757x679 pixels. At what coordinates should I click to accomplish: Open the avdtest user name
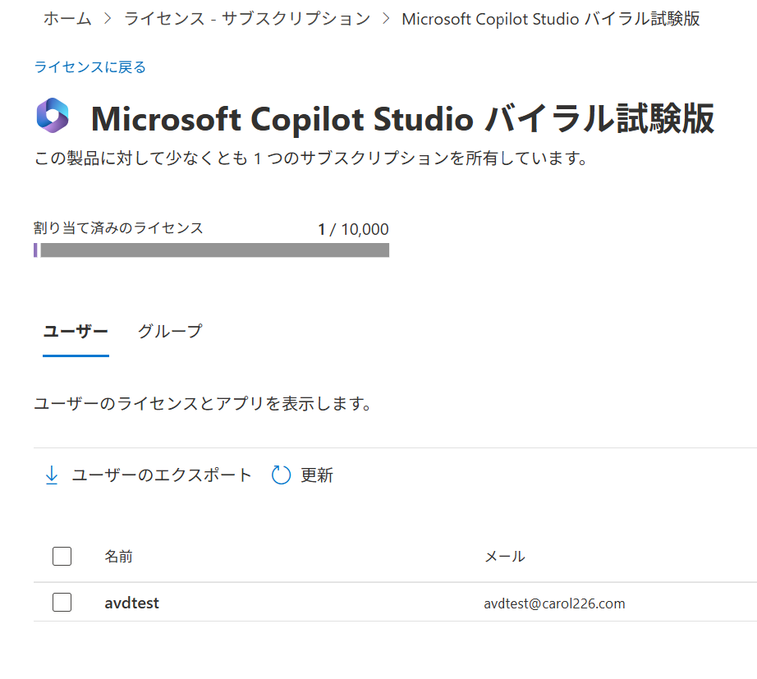(132, 603)
